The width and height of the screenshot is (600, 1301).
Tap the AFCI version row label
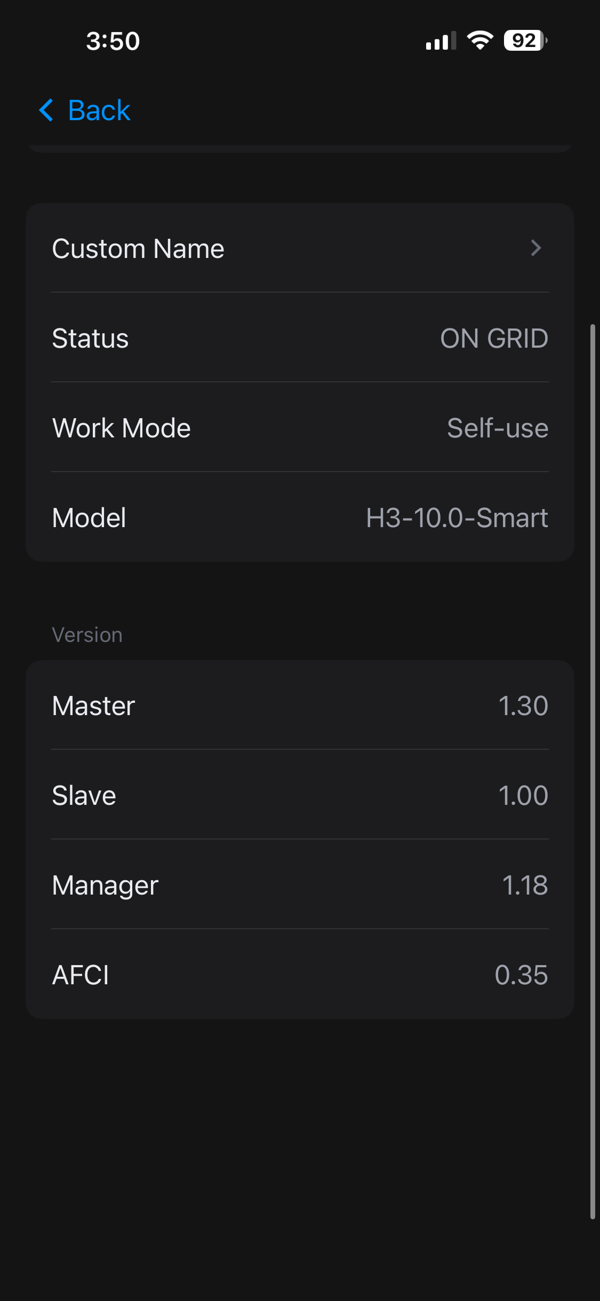coord(81,975)
